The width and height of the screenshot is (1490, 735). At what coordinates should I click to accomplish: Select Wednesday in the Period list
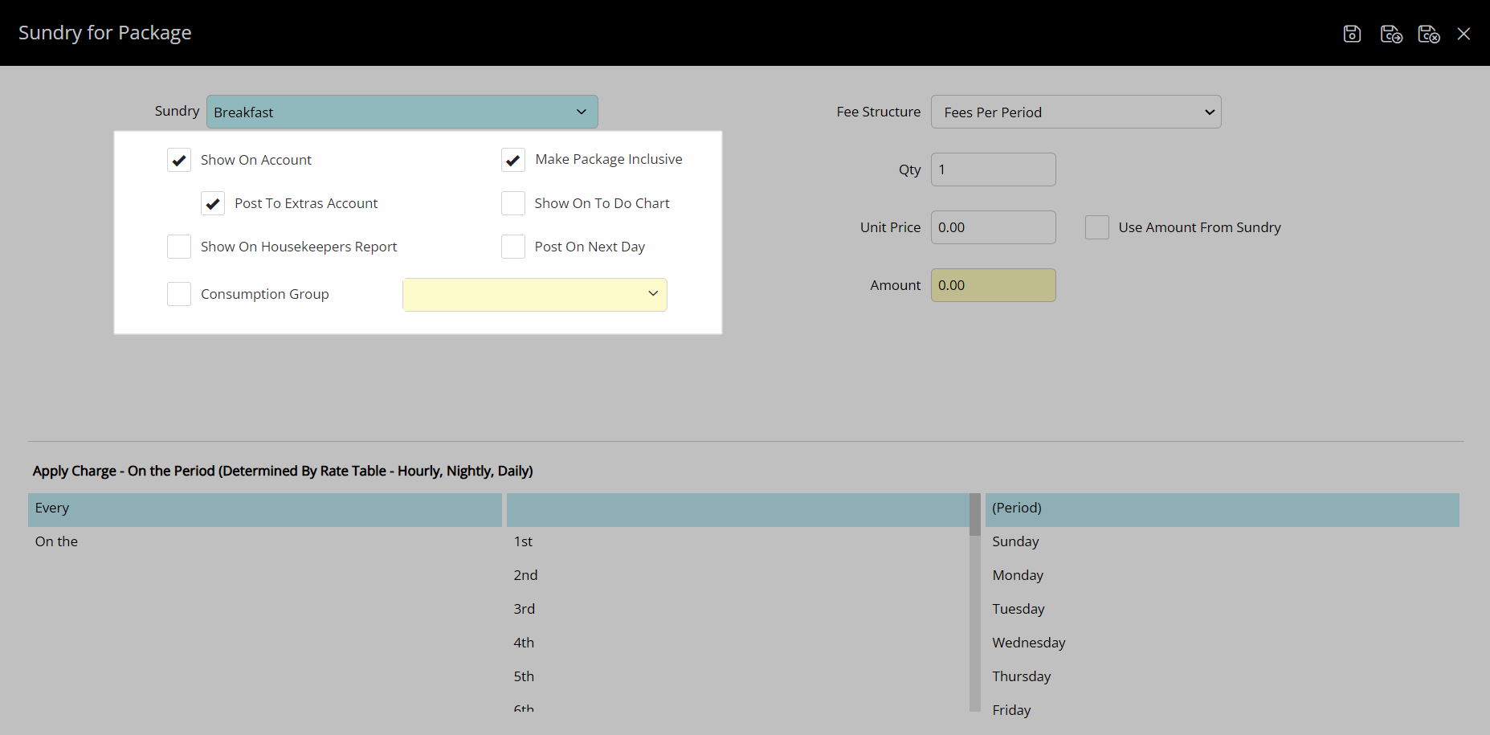coord(1028,643)
